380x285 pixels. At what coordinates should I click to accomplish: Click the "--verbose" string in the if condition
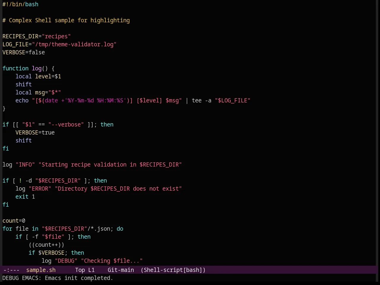66,125
